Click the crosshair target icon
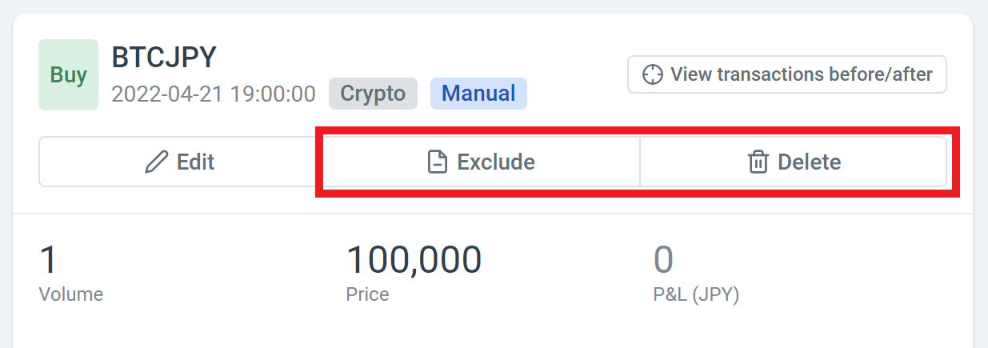The image size is (988, 348). pyautogui.click(x=653, y=74)
